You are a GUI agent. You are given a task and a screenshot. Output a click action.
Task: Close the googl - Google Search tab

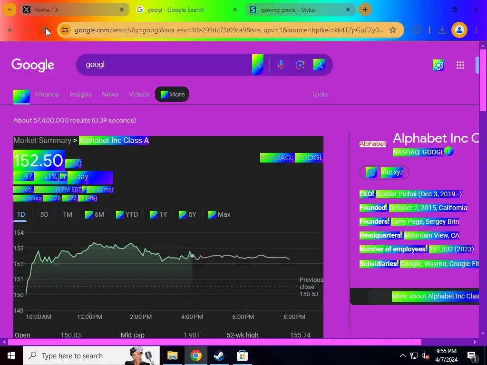[x=235, y=10]
